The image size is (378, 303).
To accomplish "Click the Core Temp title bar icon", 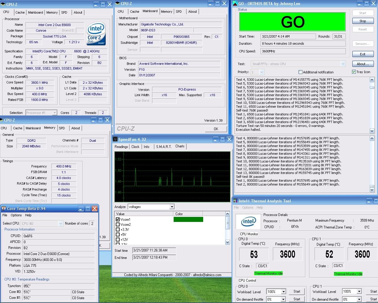I will (x=4, y=208).
